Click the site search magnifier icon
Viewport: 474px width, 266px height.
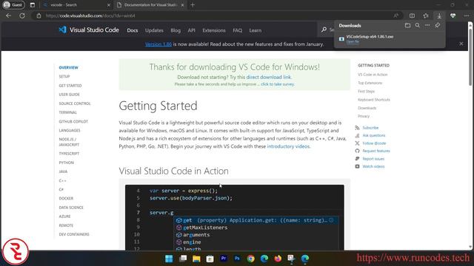pos(324,30)
